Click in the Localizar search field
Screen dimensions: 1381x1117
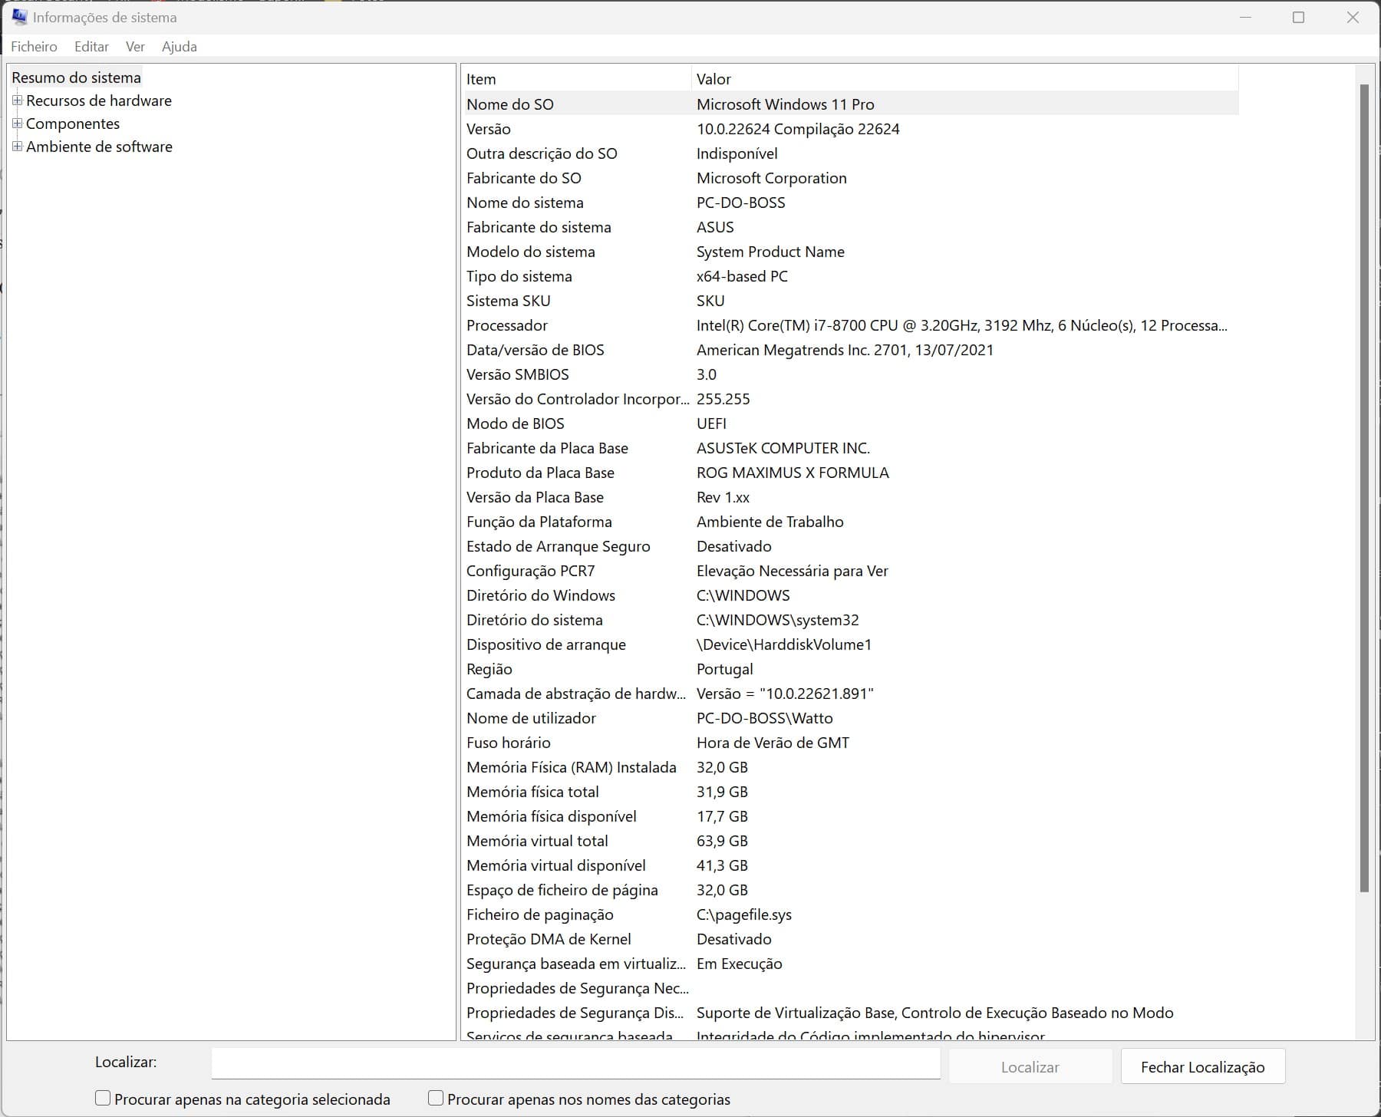(x=575, y=1063)
